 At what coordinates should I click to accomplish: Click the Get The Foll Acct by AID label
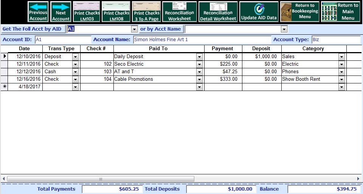pyautogui.click(x=33, y=29)
